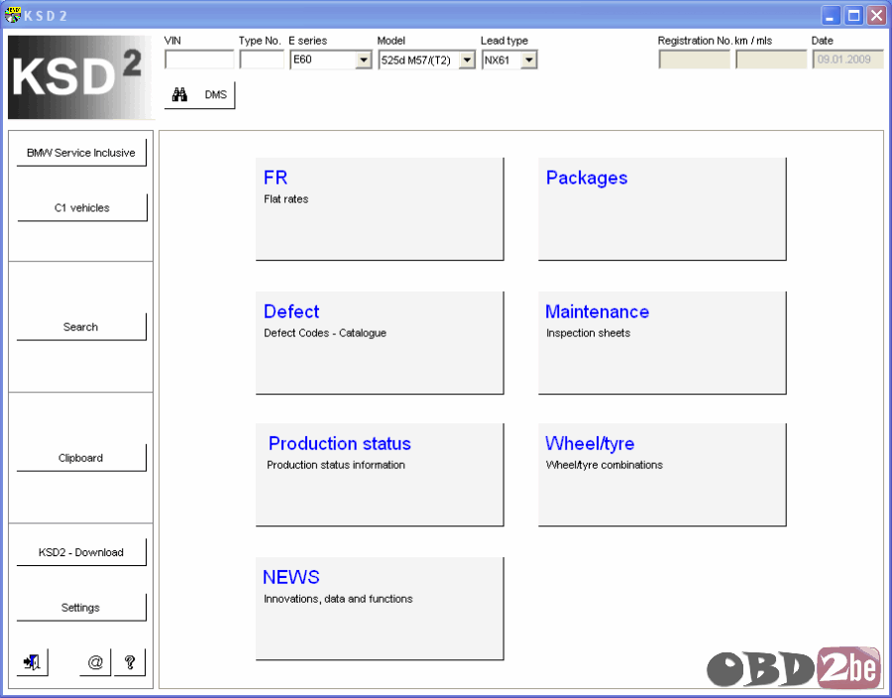This screenshot has height=698, width=892.
Task: Open the Wheel/tyre combinations tile
Action: (x=662, y=475)
